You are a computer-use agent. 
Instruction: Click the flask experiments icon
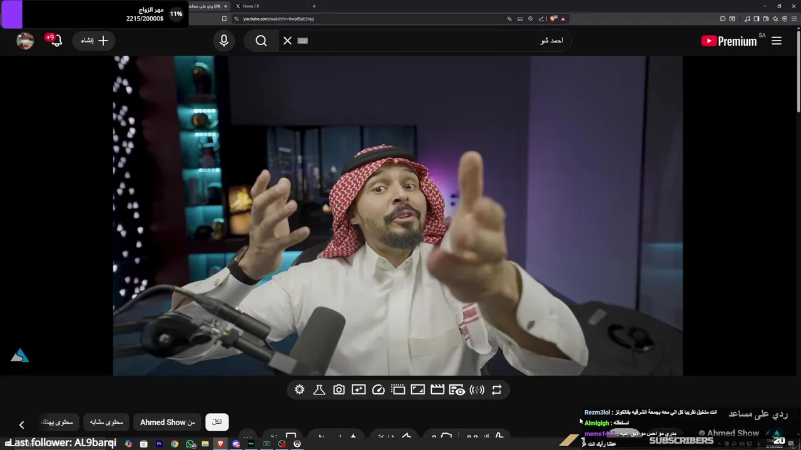pyautogui.click(x=319, y=390)
